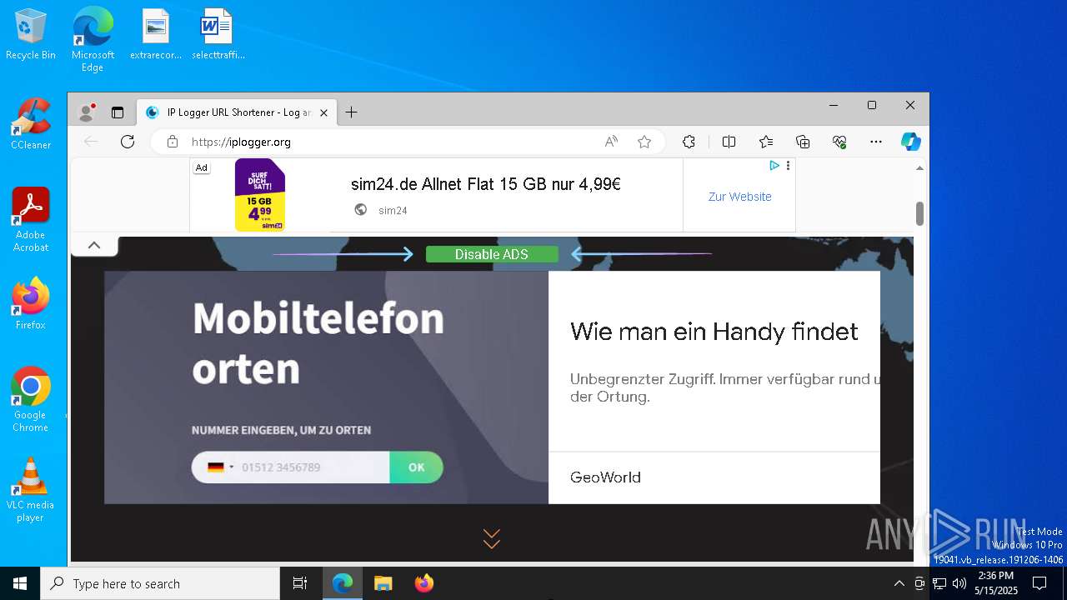1067x600 pixels.
Task: Click the GeoWorld ad label
Action: coord(605,477)
